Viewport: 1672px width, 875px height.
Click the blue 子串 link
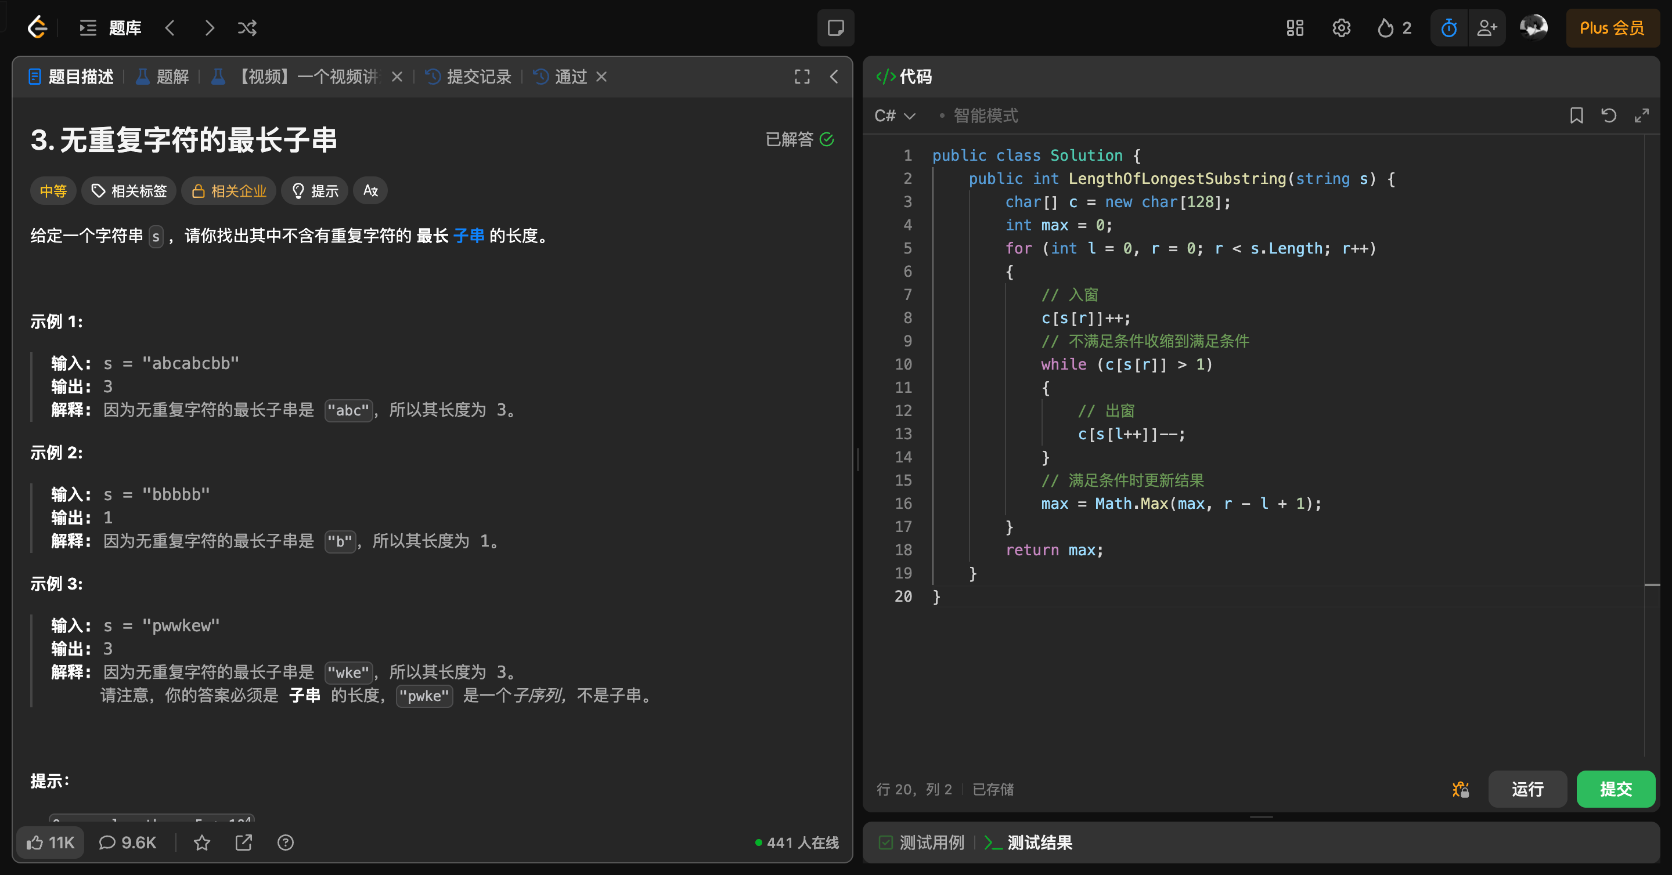click(469, 236)
